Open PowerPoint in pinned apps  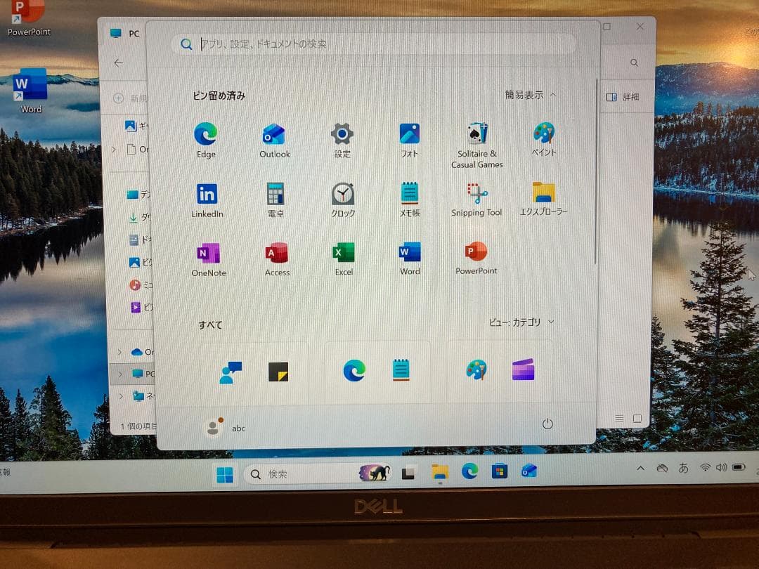click(x=476, y=257)
